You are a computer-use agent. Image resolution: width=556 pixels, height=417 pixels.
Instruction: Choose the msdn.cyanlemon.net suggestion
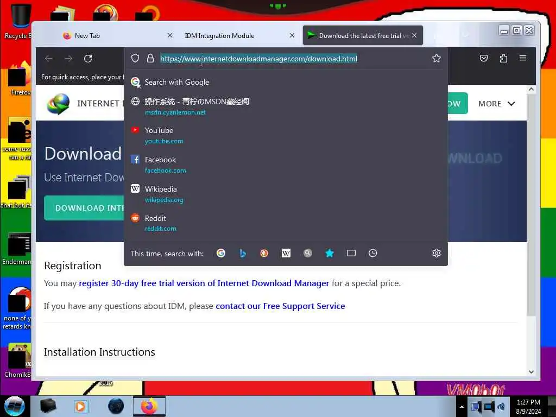(286, 106)
